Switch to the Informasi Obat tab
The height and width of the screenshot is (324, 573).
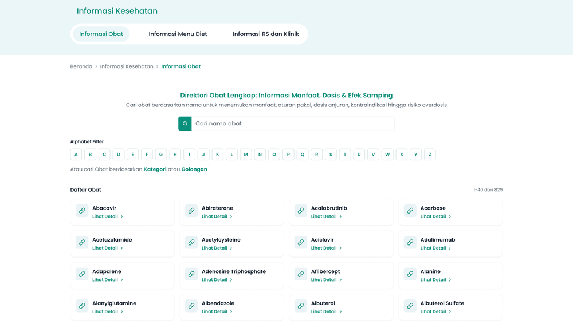[x=101, y=34]
